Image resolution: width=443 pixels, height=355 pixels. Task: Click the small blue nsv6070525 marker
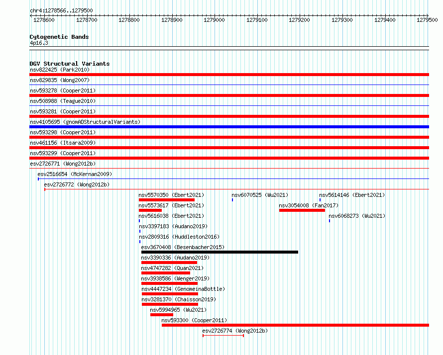pos(232,200)
